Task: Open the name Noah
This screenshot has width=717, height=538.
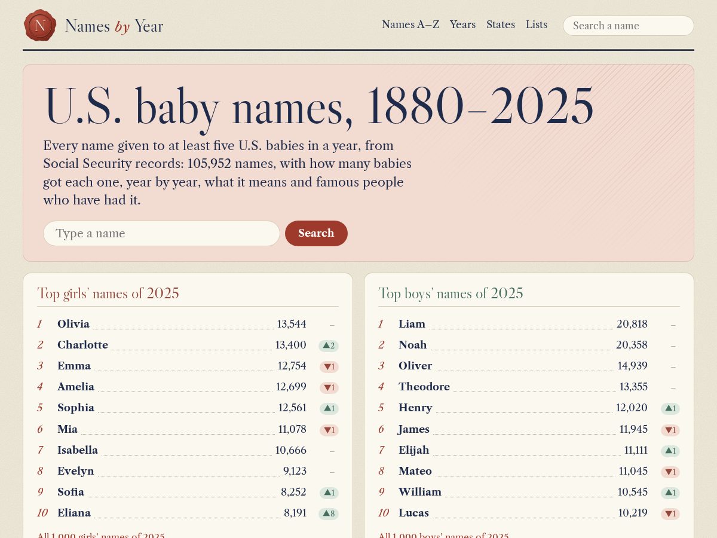Action: click(x=413, y=345)
